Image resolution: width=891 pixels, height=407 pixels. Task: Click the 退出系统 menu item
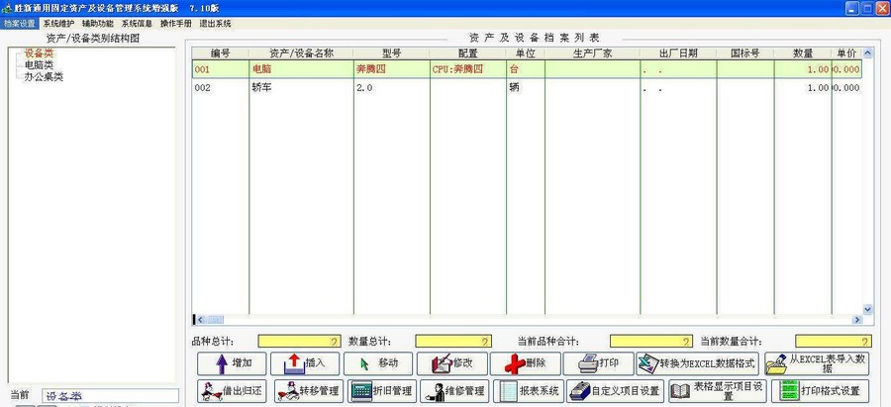pos(216,24)
